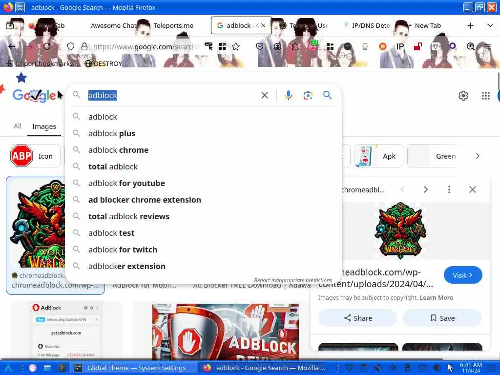Open the DESTROY bookmark

coord(104,63)
